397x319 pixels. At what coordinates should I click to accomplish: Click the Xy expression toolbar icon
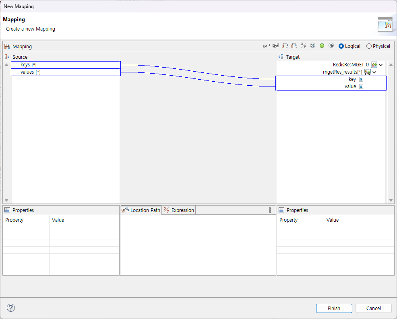tap(304, 45)
